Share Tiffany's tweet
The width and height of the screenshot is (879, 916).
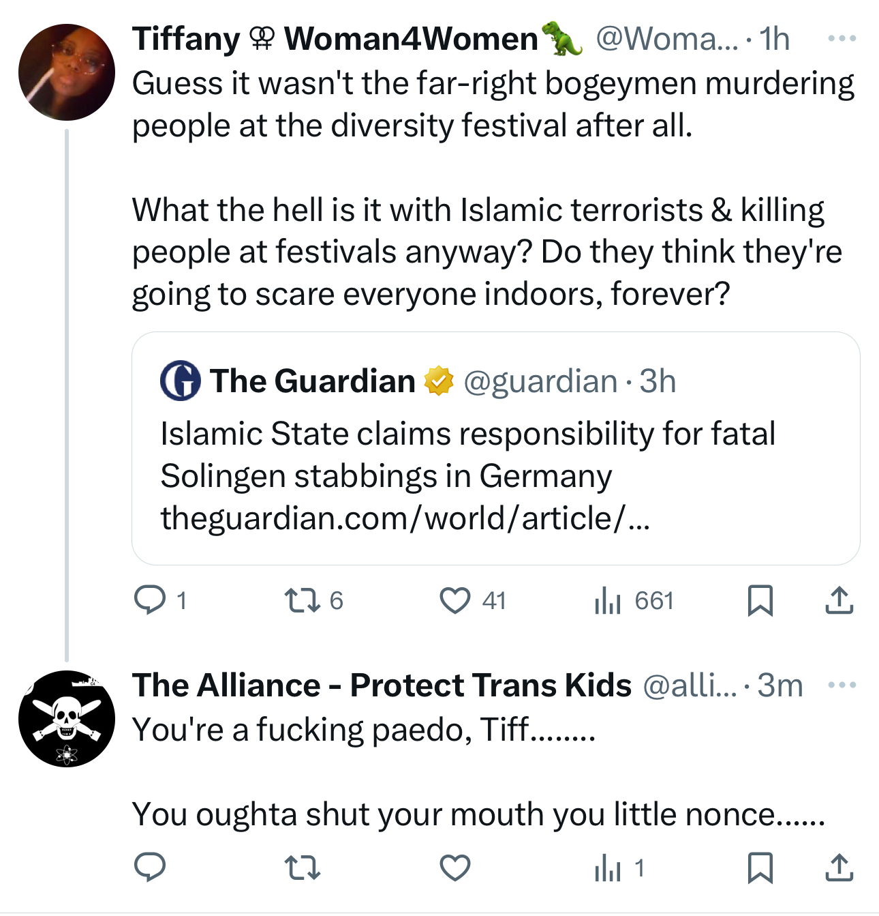pyautogui.click(x=839, y=600)
